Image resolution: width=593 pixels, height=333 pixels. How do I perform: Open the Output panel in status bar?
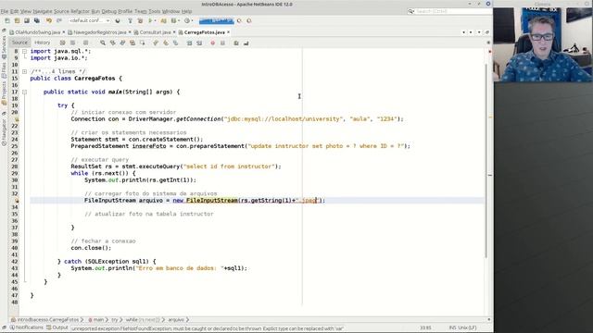click(x=57, y=327)
